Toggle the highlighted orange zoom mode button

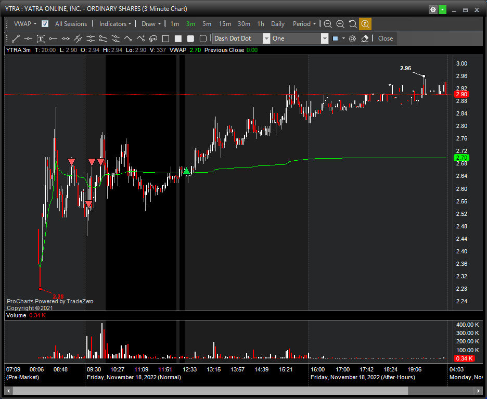pyautogui.click(x=365, y=24)
